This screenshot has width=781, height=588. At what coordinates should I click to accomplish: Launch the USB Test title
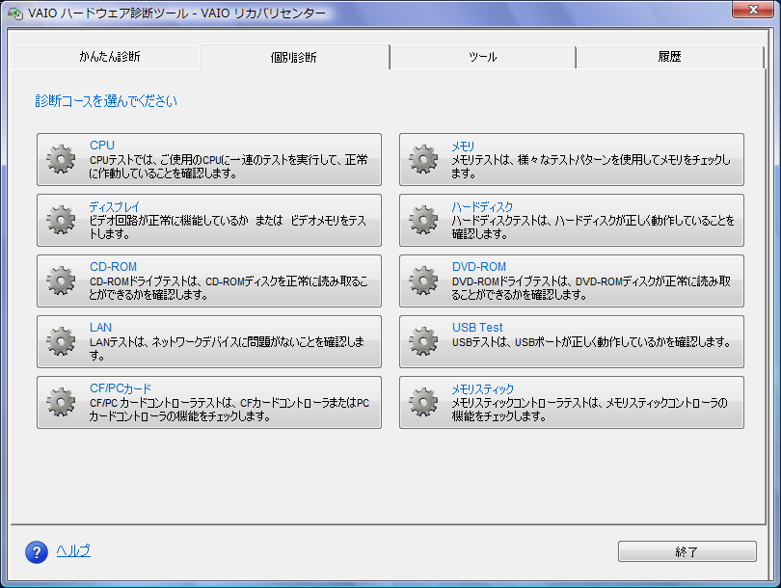pyautogui.click(x=477, y=328)
